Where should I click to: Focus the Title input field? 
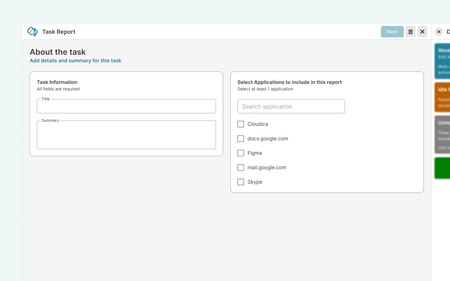(x=126, y=106)
